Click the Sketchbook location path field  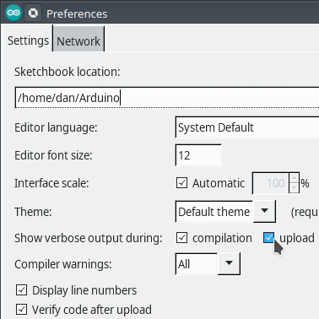click(167, 98)
